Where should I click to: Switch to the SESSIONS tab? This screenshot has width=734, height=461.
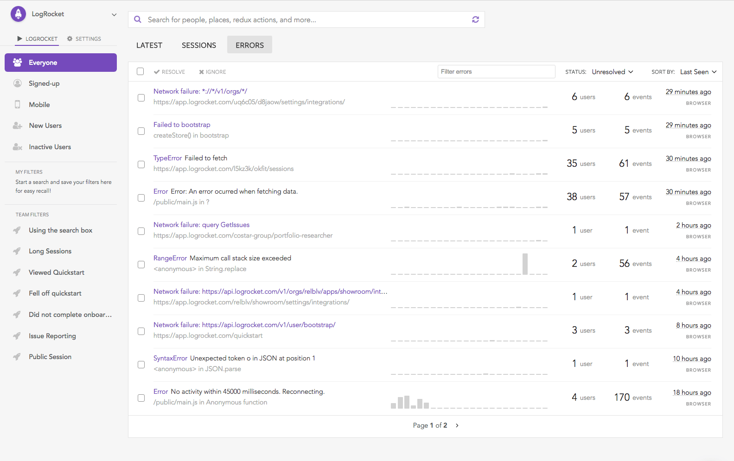click(x=199, y=45)
